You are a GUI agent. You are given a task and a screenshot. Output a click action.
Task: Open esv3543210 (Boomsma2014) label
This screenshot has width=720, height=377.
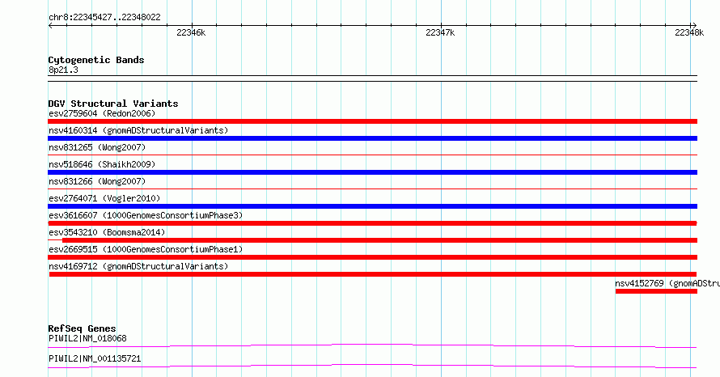coord(107,232)
